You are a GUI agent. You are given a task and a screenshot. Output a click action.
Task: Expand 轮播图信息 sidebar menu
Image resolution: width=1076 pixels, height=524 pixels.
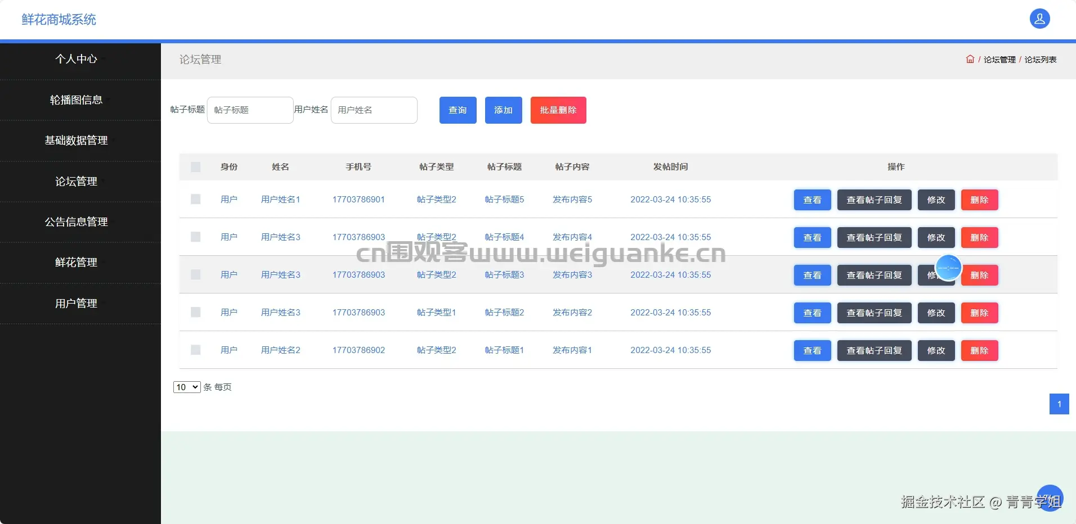tap(76, 100)
